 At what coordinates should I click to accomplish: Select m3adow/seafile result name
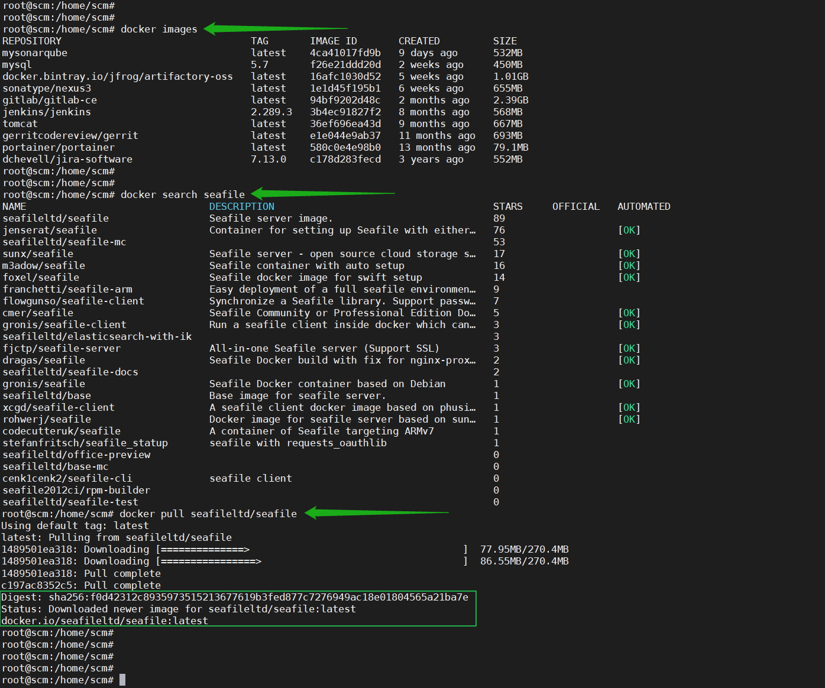tap(44, 265)
